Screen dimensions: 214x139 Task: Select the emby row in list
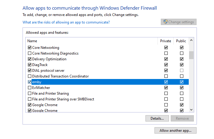(90, 82)
